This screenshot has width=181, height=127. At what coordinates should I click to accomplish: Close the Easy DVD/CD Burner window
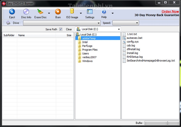(174, 2)
